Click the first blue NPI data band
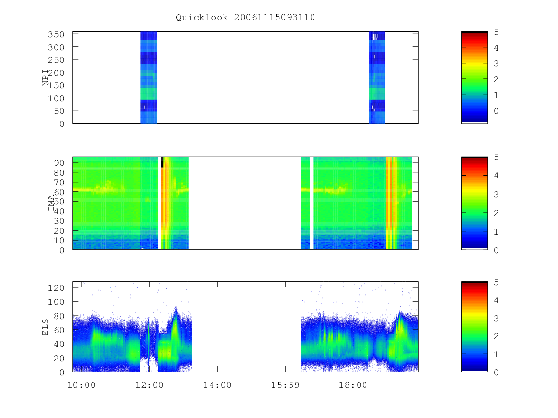558x418 pixels. click(148, 78)
